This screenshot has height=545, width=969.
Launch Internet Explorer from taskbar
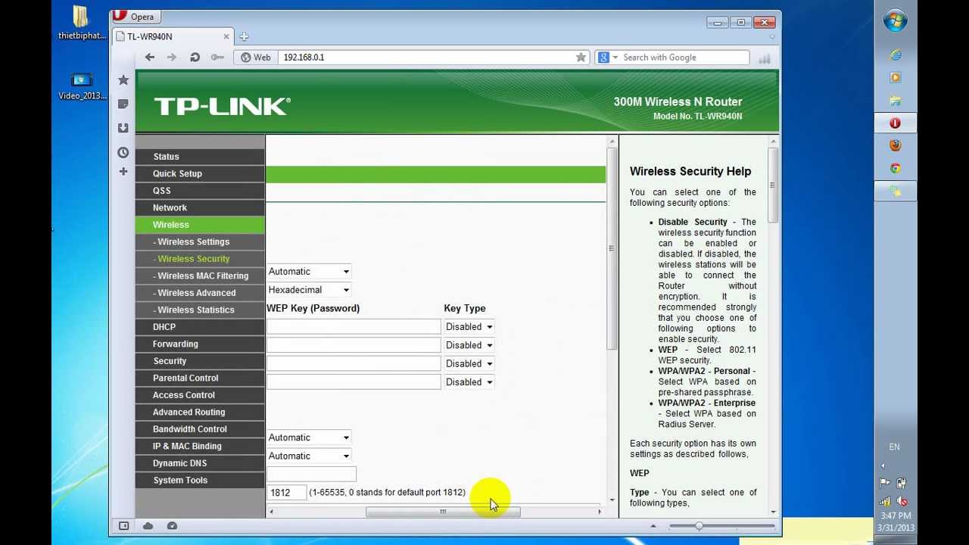(896, 54)
